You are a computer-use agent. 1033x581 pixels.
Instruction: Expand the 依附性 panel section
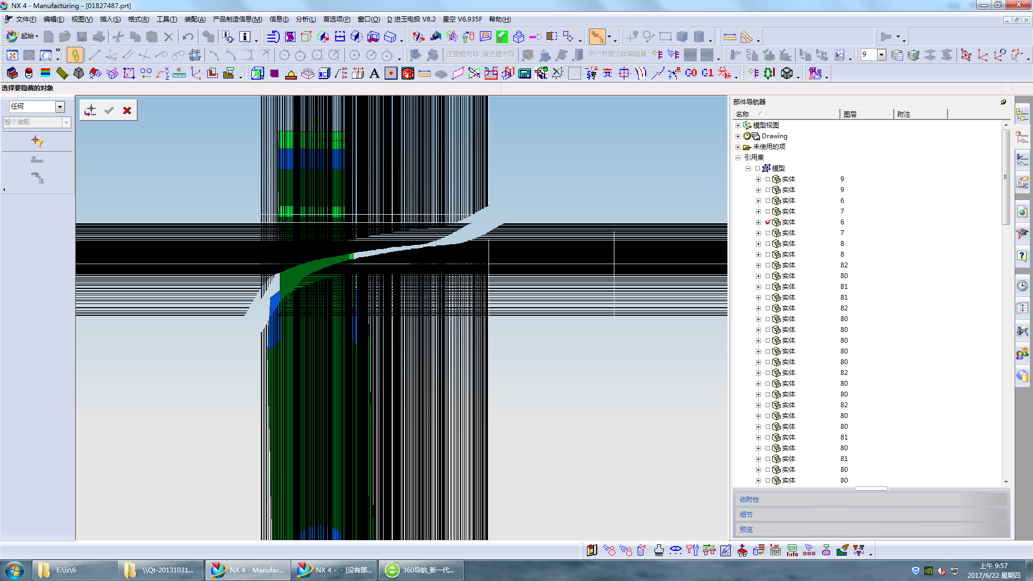tap(871, 500)
